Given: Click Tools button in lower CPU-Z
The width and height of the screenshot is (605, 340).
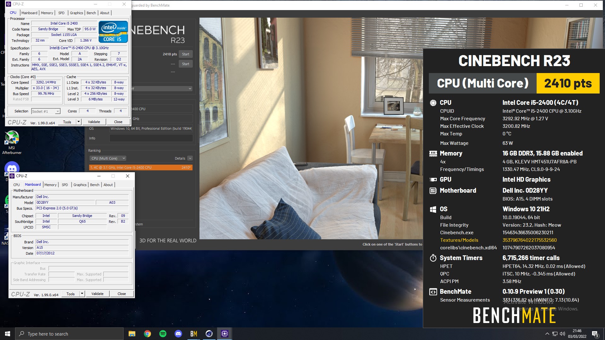Looking at the screenshot, I should pos(71,294).
